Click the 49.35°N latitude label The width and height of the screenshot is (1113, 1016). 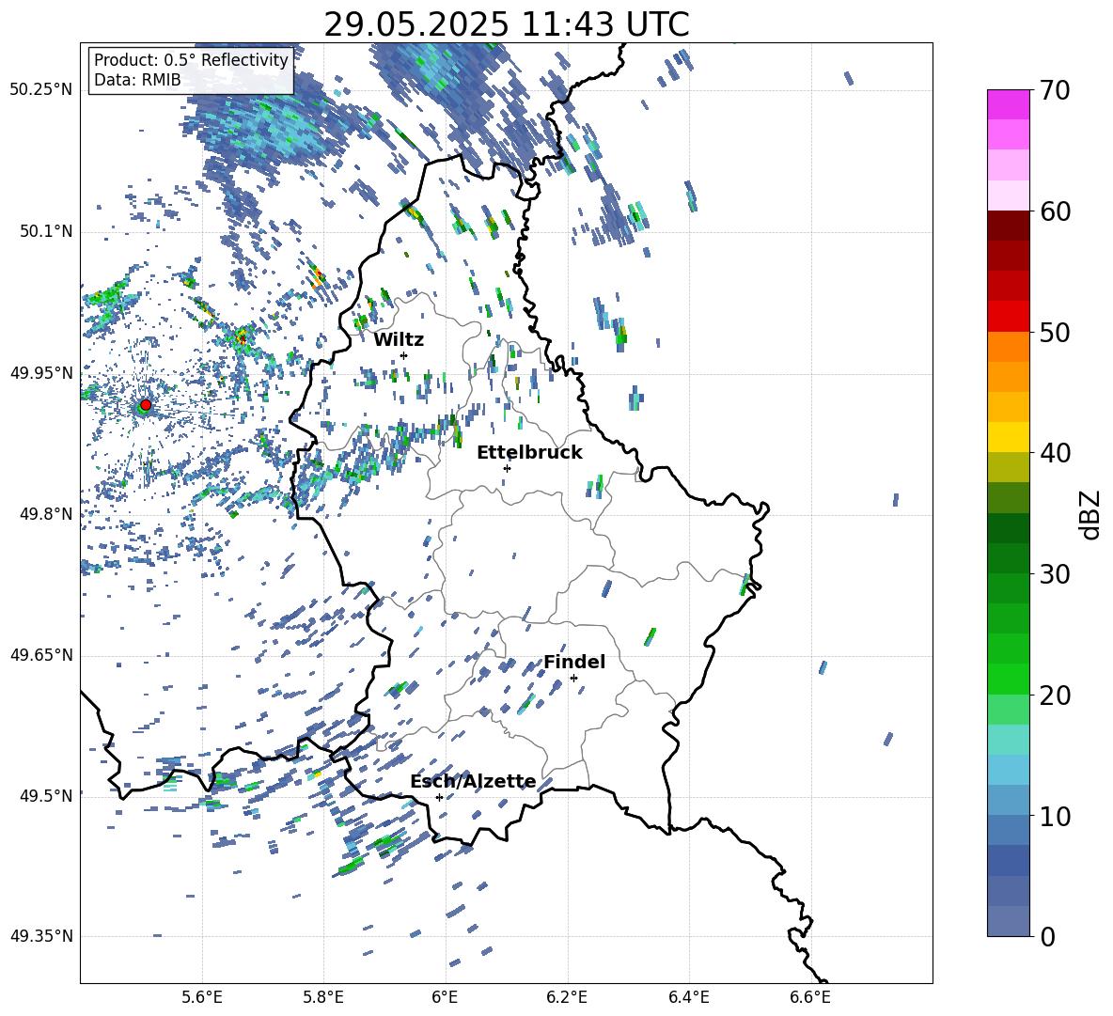click(41, 936)
